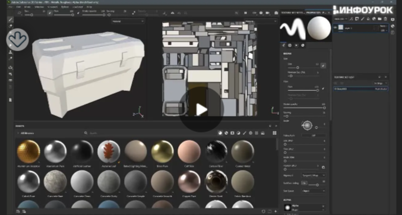Open the Brush properties section icon
This screenshot has height=215, width=402.
pyautogui.click(x=284, y=45)
